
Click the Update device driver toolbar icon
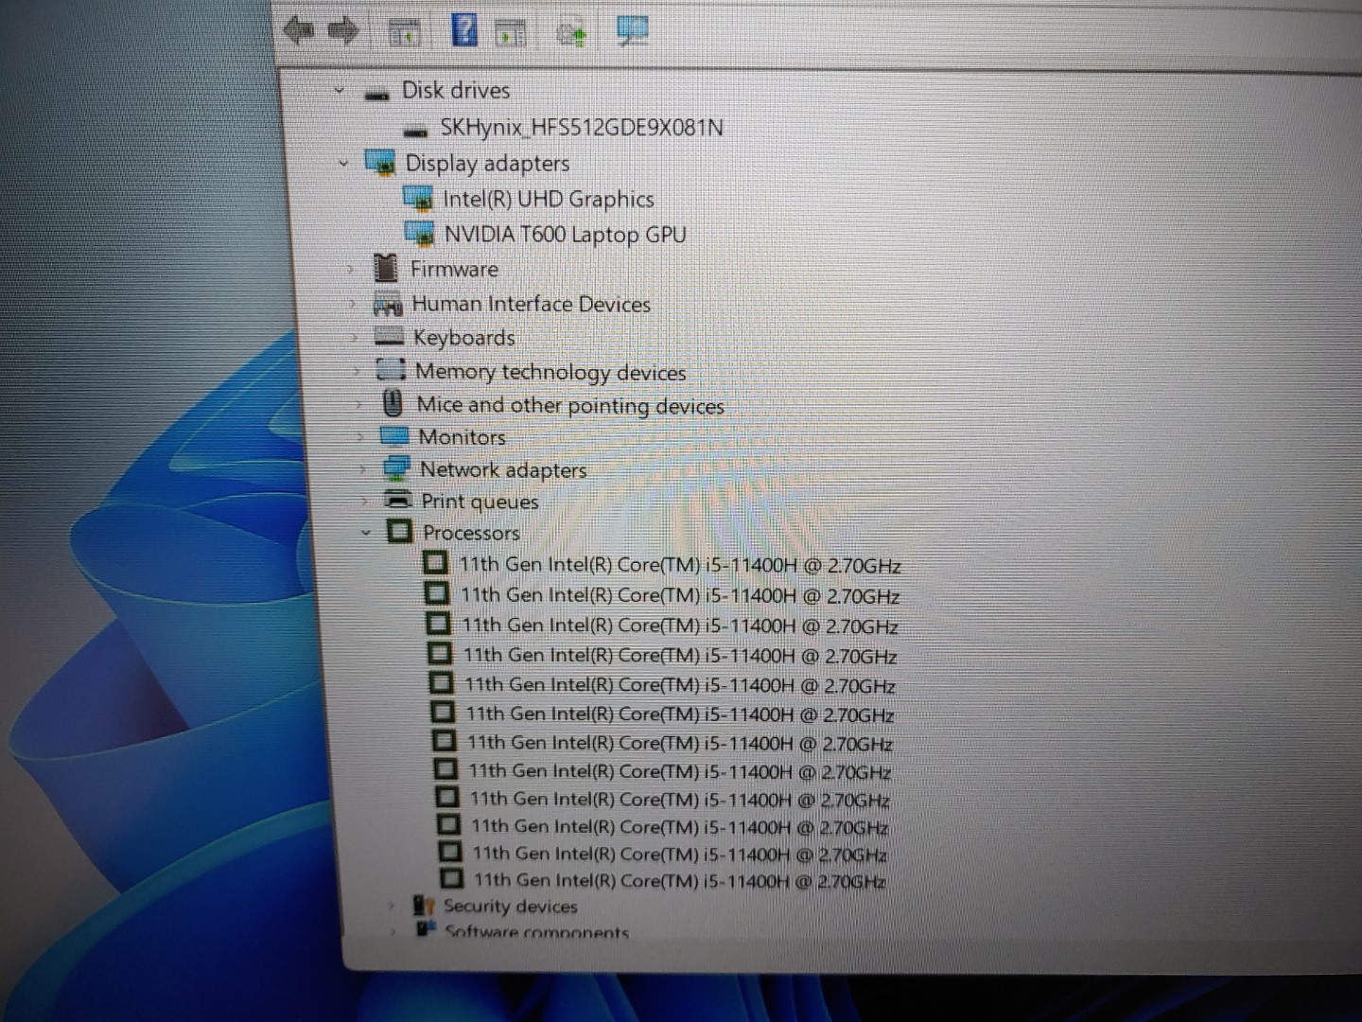(571, 33)
